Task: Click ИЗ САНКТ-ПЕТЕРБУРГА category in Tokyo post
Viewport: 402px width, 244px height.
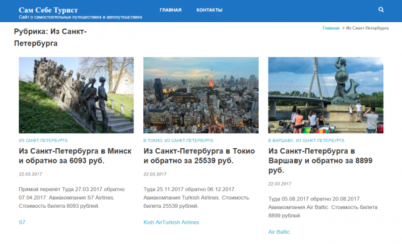Action: click(189, 141)
